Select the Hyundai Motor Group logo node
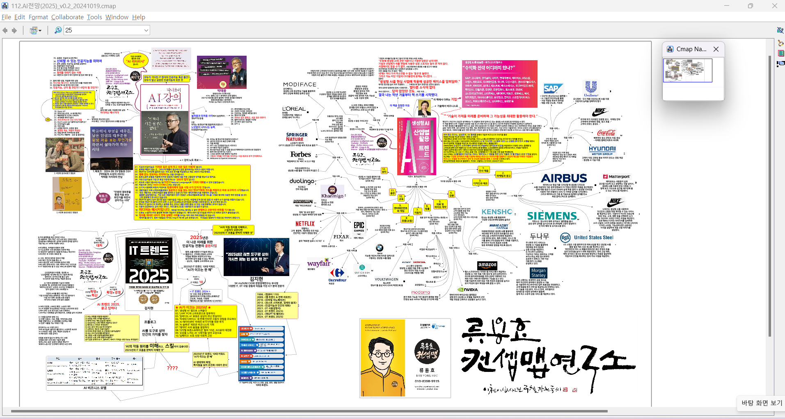Viewport: 785px width, 419px height. pyautogui.click(x=602, y=150)
